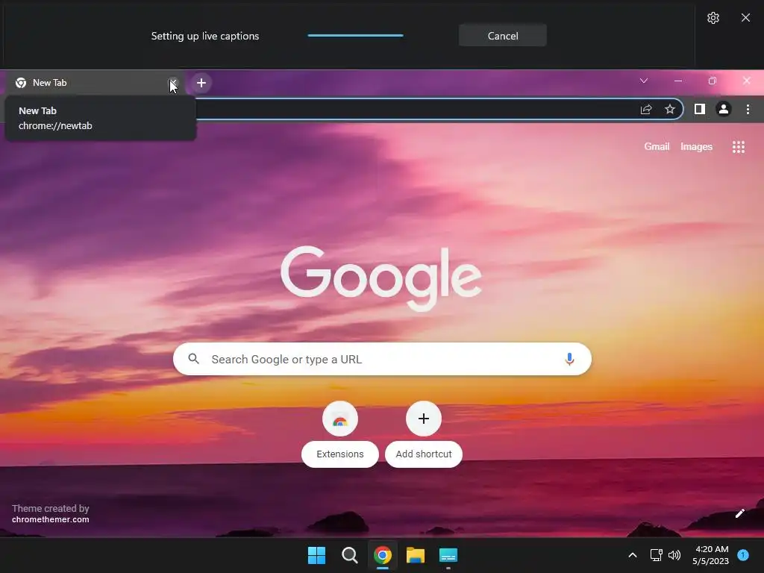Expand the tab search chevron
The width and height of the screenshot is (764, 573).
[644, 81]
